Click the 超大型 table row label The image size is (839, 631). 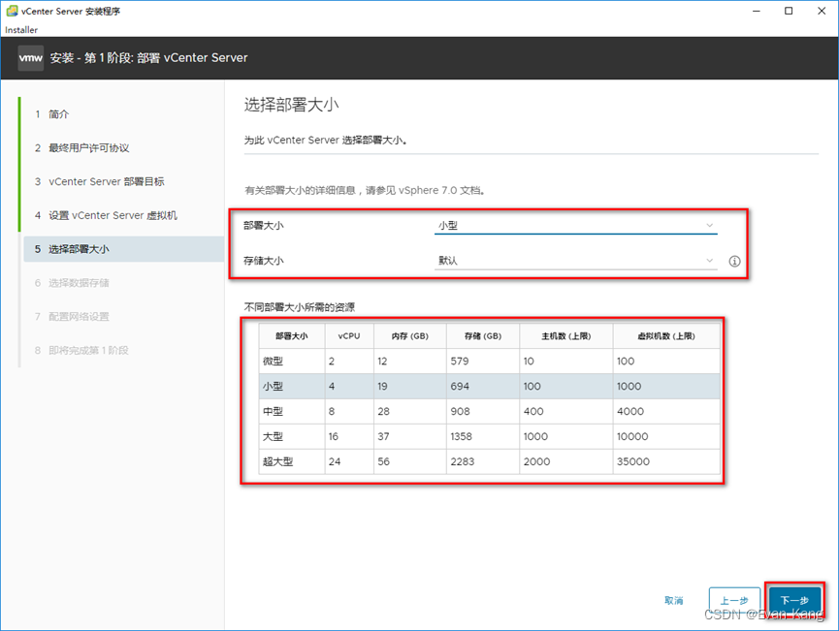pyautogui.click(x=277, y=461)
